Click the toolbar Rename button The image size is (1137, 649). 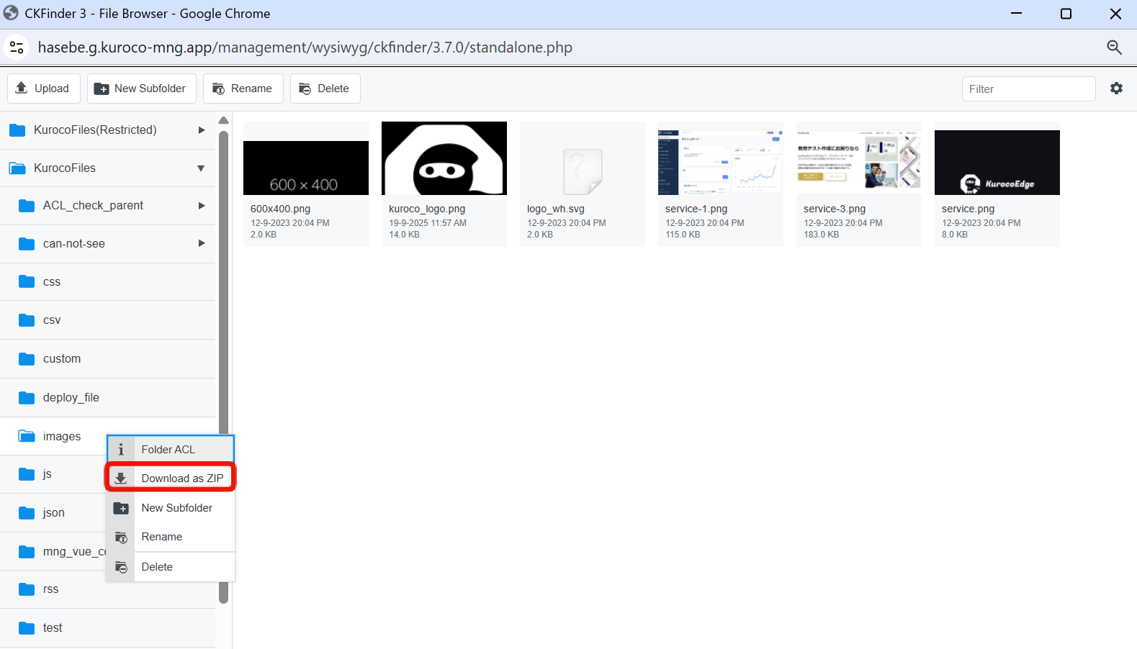pyautogui.click(x=243, y=88)
